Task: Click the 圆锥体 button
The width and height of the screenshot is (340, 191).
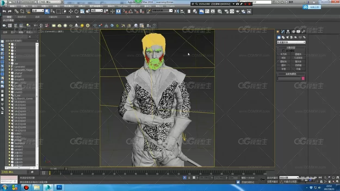Action: point(298,54)
